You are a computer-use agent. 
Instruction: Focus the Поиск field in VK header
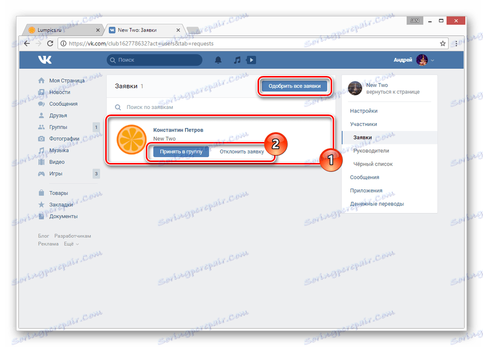click(x=155, y=60)
